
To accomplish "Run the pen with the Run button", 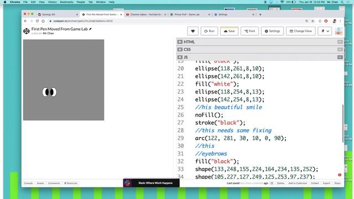I will 209,31.
